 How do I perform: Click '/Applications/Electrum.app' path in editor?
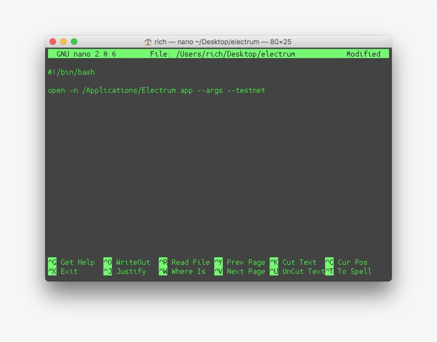click(x=137, y=91)
